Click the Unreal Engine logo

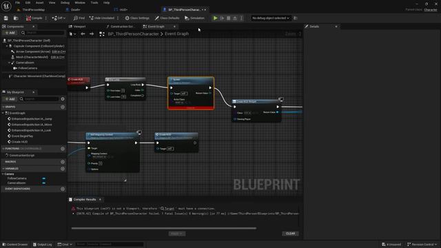click(x=6, y=6)
